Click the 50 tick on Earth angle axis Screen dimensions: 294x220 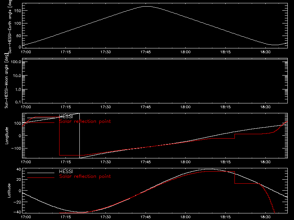pyautogui.click(x=19, y=36)
